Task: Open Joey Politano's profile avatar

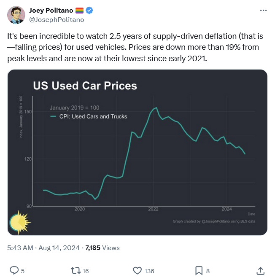Action: tap(16, 15)
